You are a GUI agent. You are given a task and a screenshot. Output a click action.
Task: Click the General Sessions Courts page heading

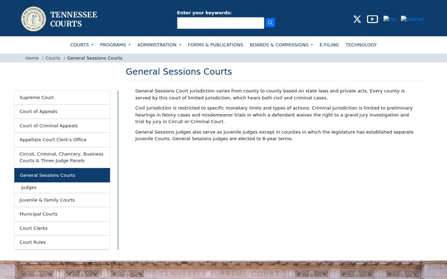click(x=179, y=71)
